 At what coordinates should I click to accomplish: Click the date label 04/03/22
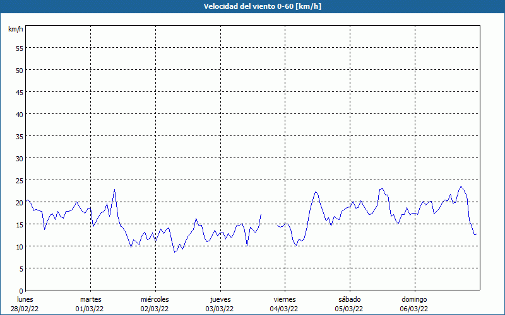(284, 309)
